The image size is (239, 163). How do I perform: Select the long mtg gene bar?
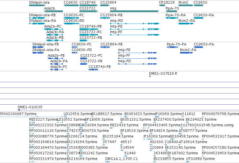click(135, 11)
